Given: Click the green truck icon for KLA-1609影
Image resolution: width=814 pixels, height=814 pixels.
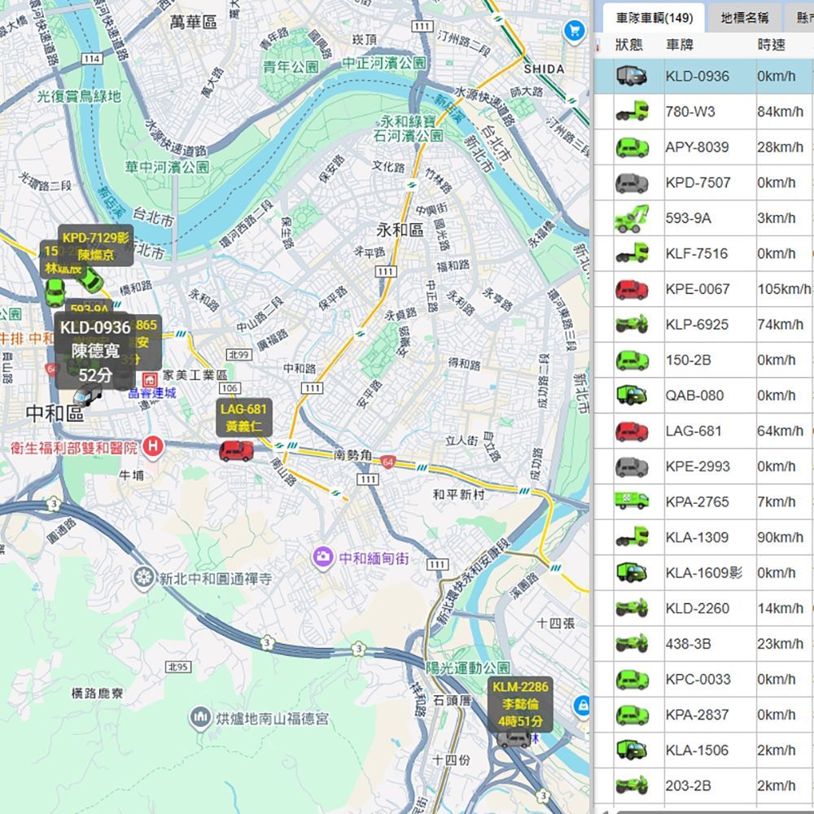Looking at the screenshot, I should [x=632, y=572].
